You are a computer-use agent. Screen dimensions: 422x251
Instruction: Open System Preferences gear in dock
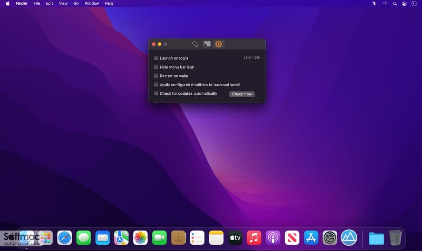tap(330, 238)
